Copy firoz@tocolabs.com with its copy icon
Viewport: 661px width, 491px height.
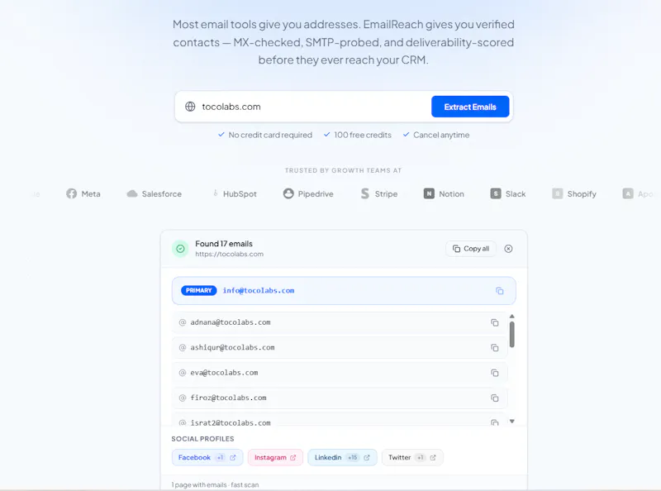pyautogui.click(x=494, y=398)
